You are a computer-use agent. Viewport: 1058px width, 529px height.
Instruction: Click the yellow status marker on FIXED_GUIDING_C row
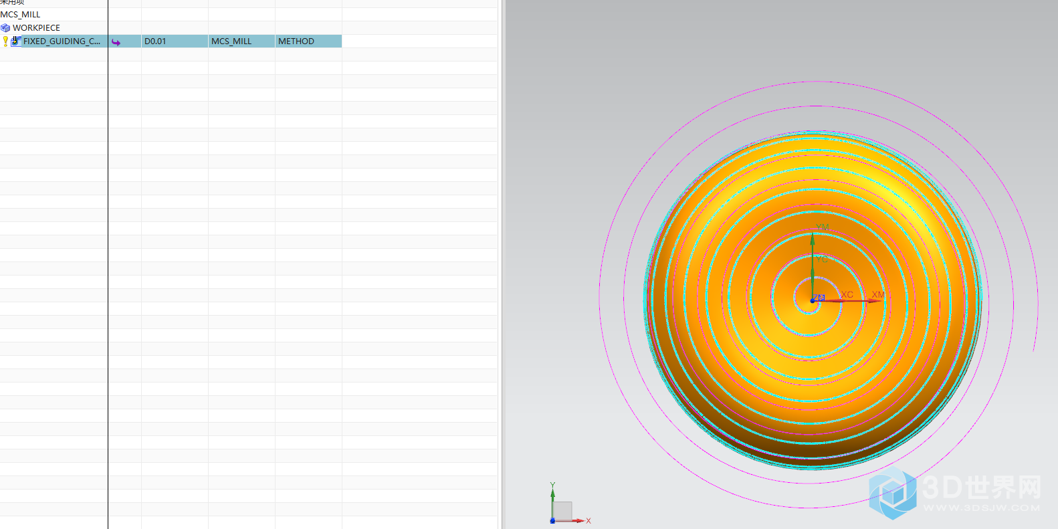pos(5,41)
